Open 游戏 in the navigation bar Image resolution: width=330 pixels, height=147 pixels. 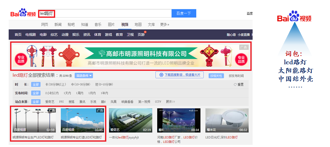pyautogui.click(x=109, y=35)
